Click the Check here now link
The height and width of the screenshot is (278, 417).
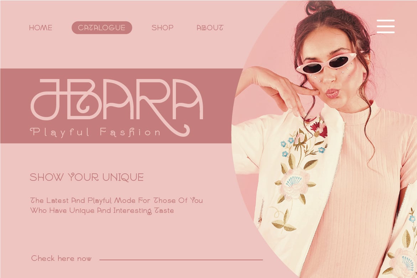[61, 258]
